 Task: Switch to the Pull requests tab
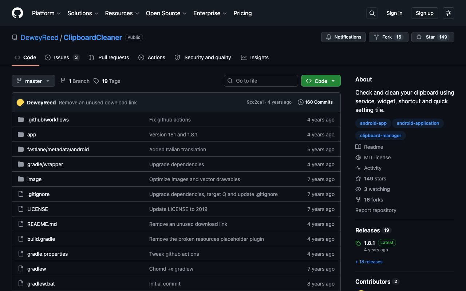109,57
